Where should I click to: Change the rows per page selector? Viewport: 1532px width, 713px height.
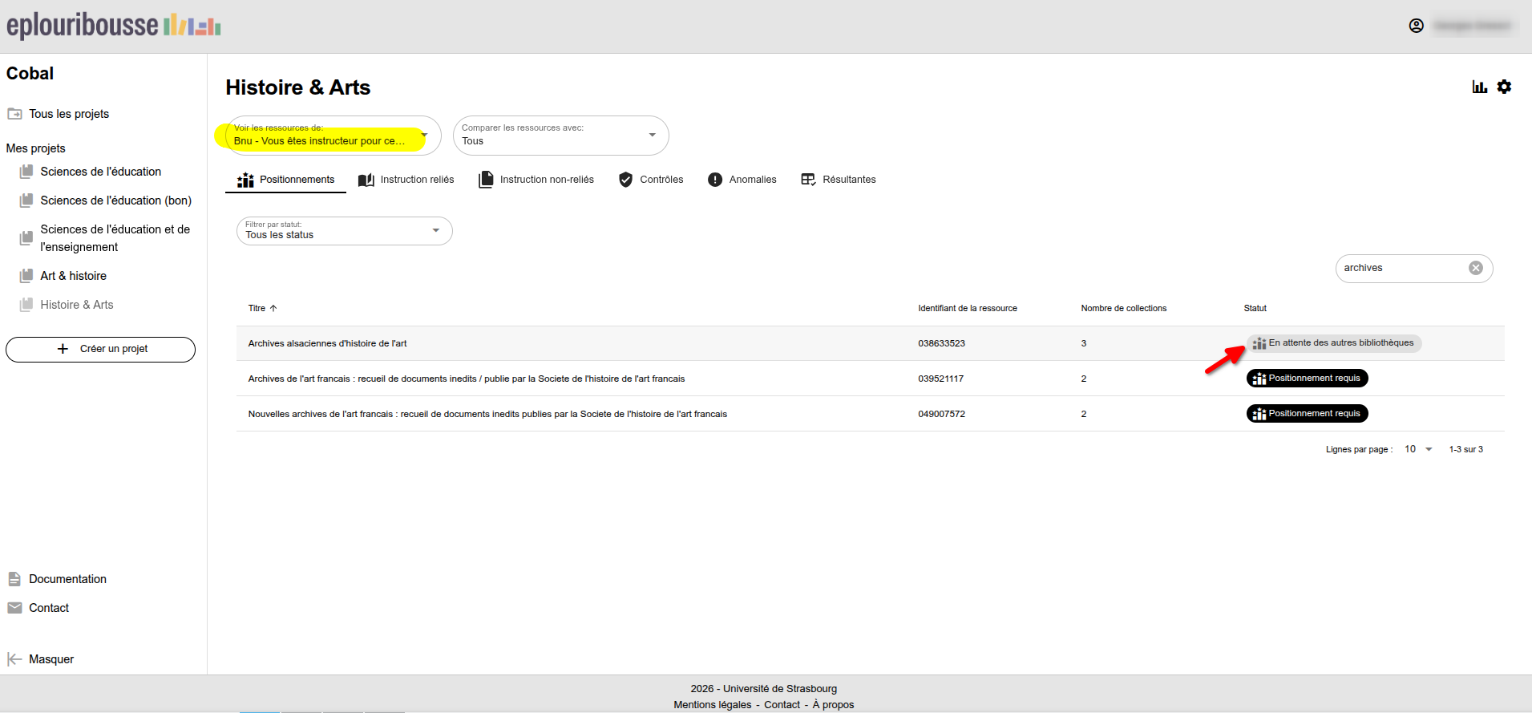click(x=1417, y=449)
